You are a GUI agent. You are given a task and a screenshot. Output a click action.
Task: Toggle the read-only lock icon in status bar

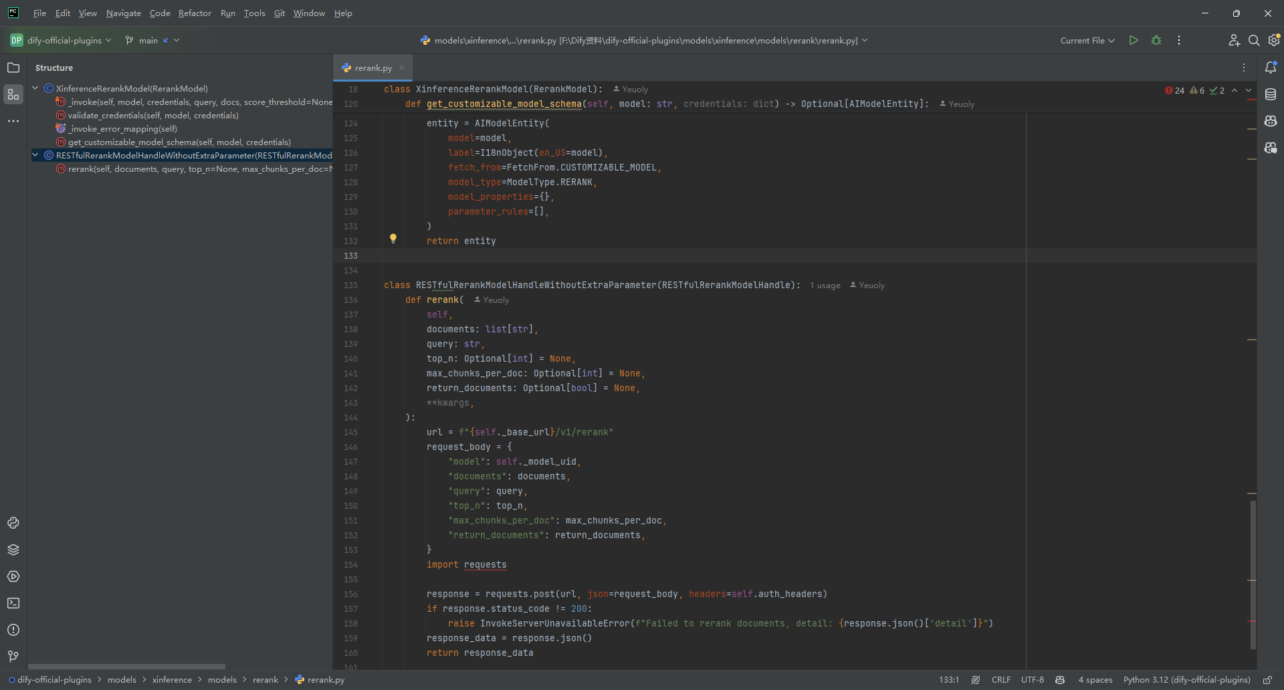click(1267, 679)
